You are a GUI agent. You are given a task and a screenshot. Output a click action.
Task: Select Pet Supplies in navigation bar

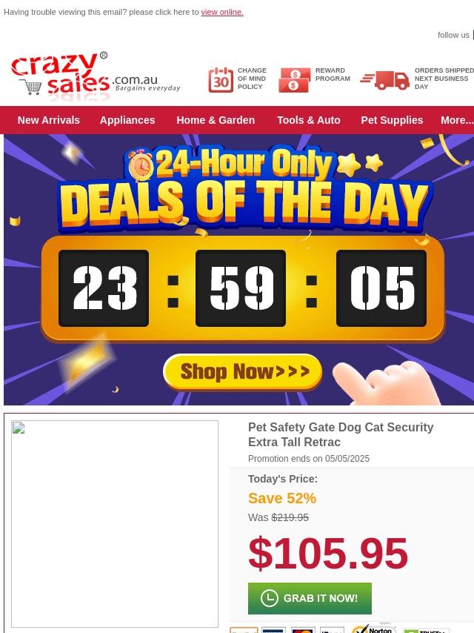coord(392,120)
